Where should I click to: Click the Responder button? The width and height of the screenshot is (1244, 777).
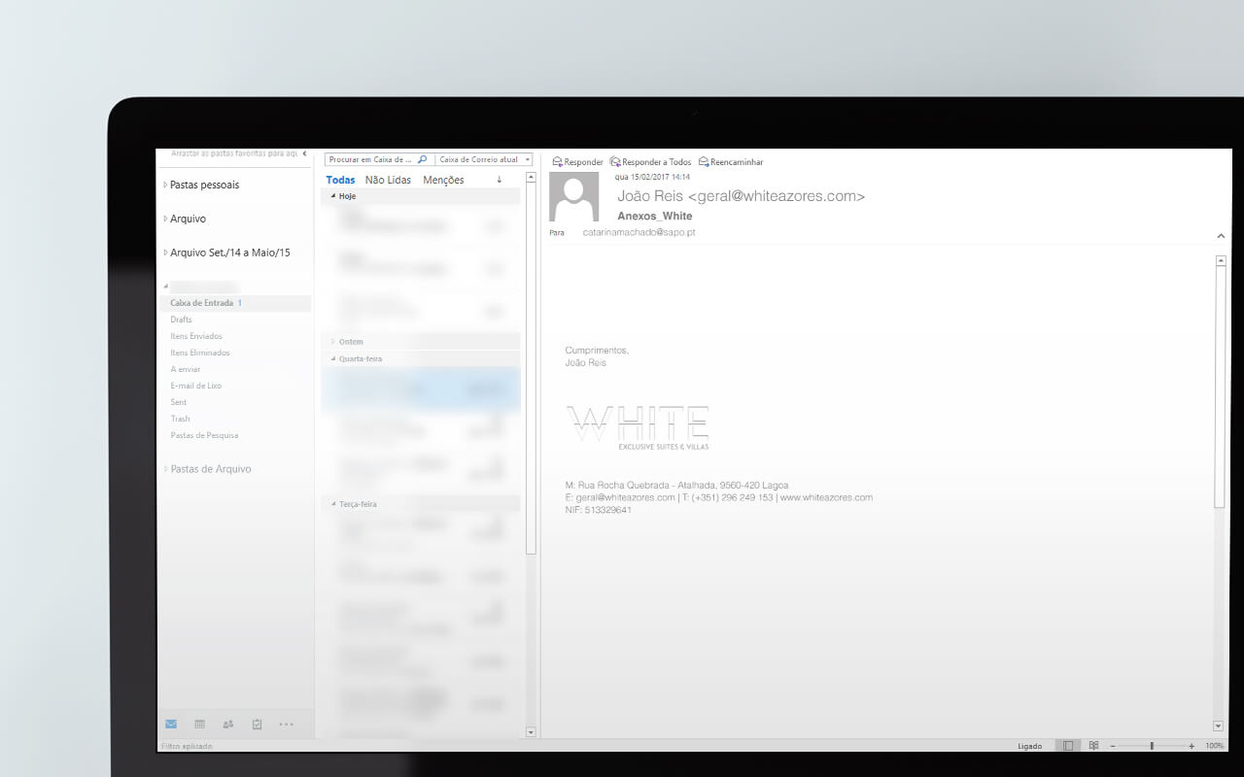click(x=577, y=162)
